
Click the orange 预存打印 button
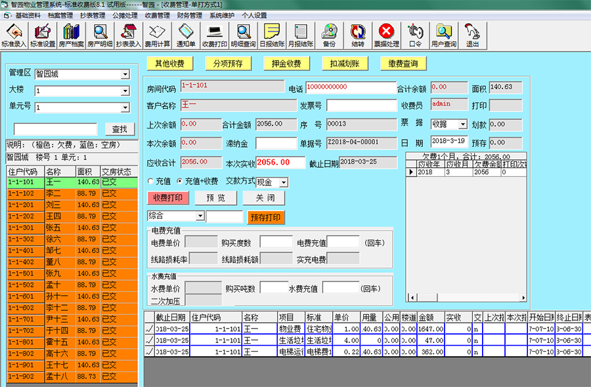tap(266, 218)
